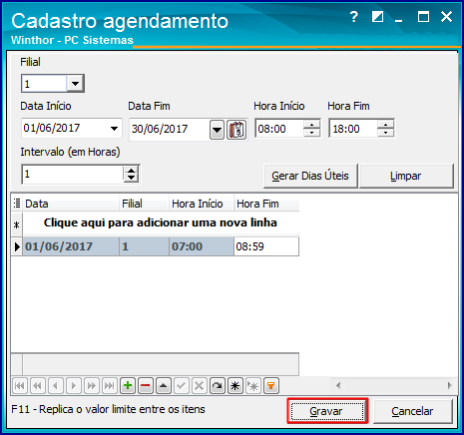
Task: Click the Limpar button
Action: tap(406, 176)
